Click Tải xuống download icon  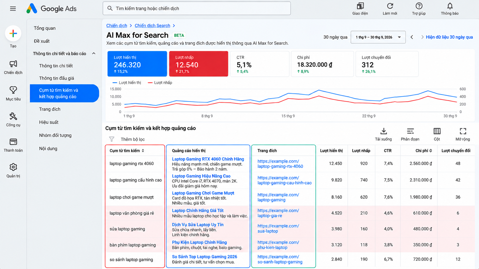383,131
